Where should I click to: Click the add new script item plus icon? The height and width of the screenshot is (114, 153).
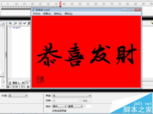[10, 23]
